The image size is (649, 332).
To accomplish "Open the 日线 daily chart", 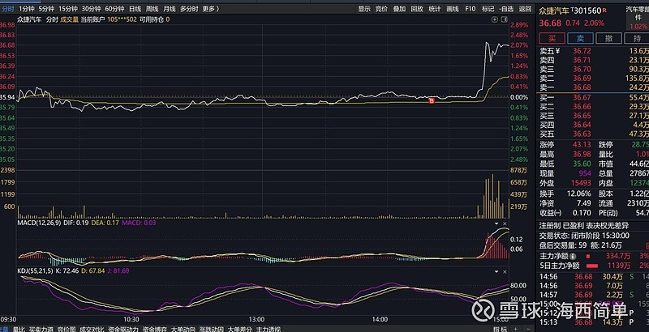I will click(135, 9).
